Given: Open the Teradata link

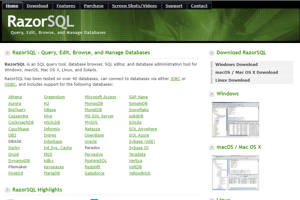Looking at the screenshot, I should 137,154.
